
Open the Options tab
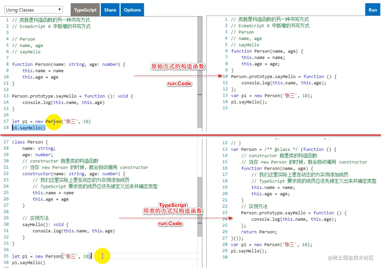click(x=132, y=10)
